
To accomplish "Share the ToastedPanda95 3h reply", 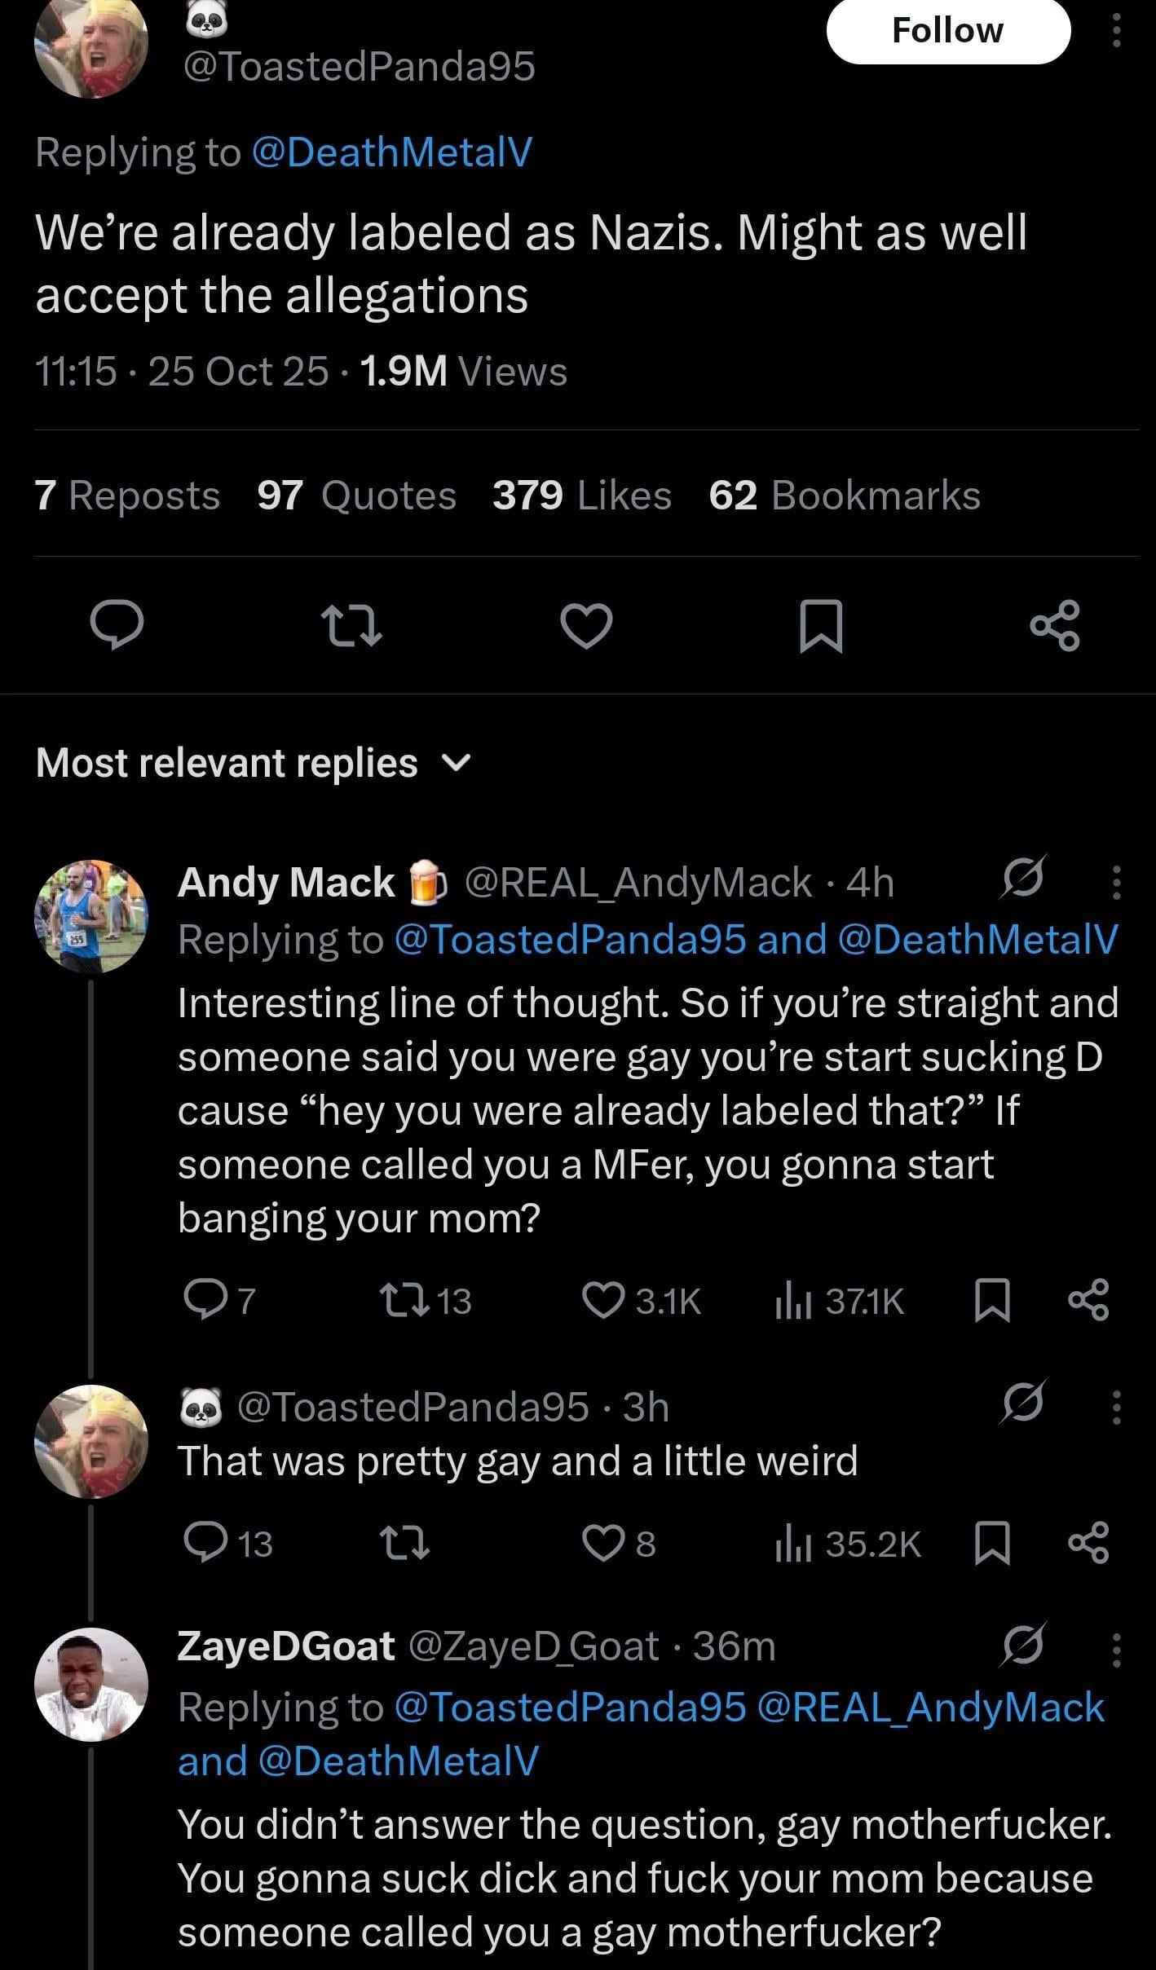I will click(x=1088, y=1544).
